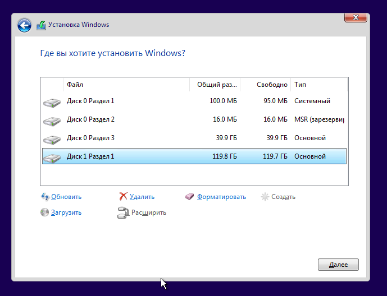Click Основной type of Диск 0 Раздел 3
Viewport: 387px width, 296px height.
tap(310, 138)
